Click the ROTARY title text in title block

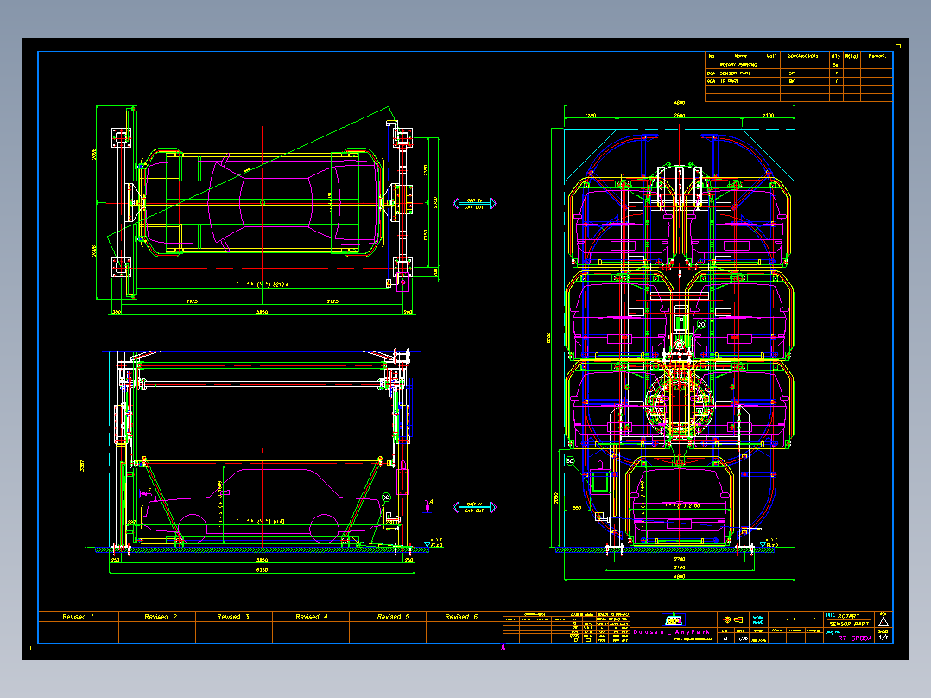point(848,616)
